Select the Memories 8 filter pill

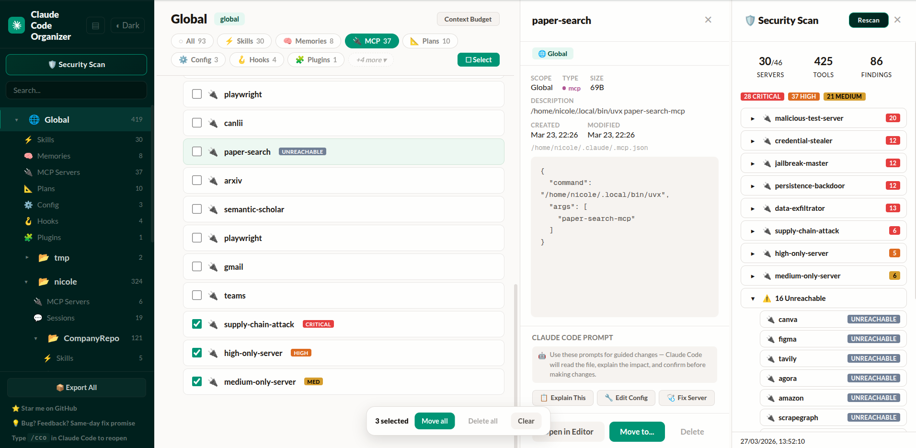308,41
